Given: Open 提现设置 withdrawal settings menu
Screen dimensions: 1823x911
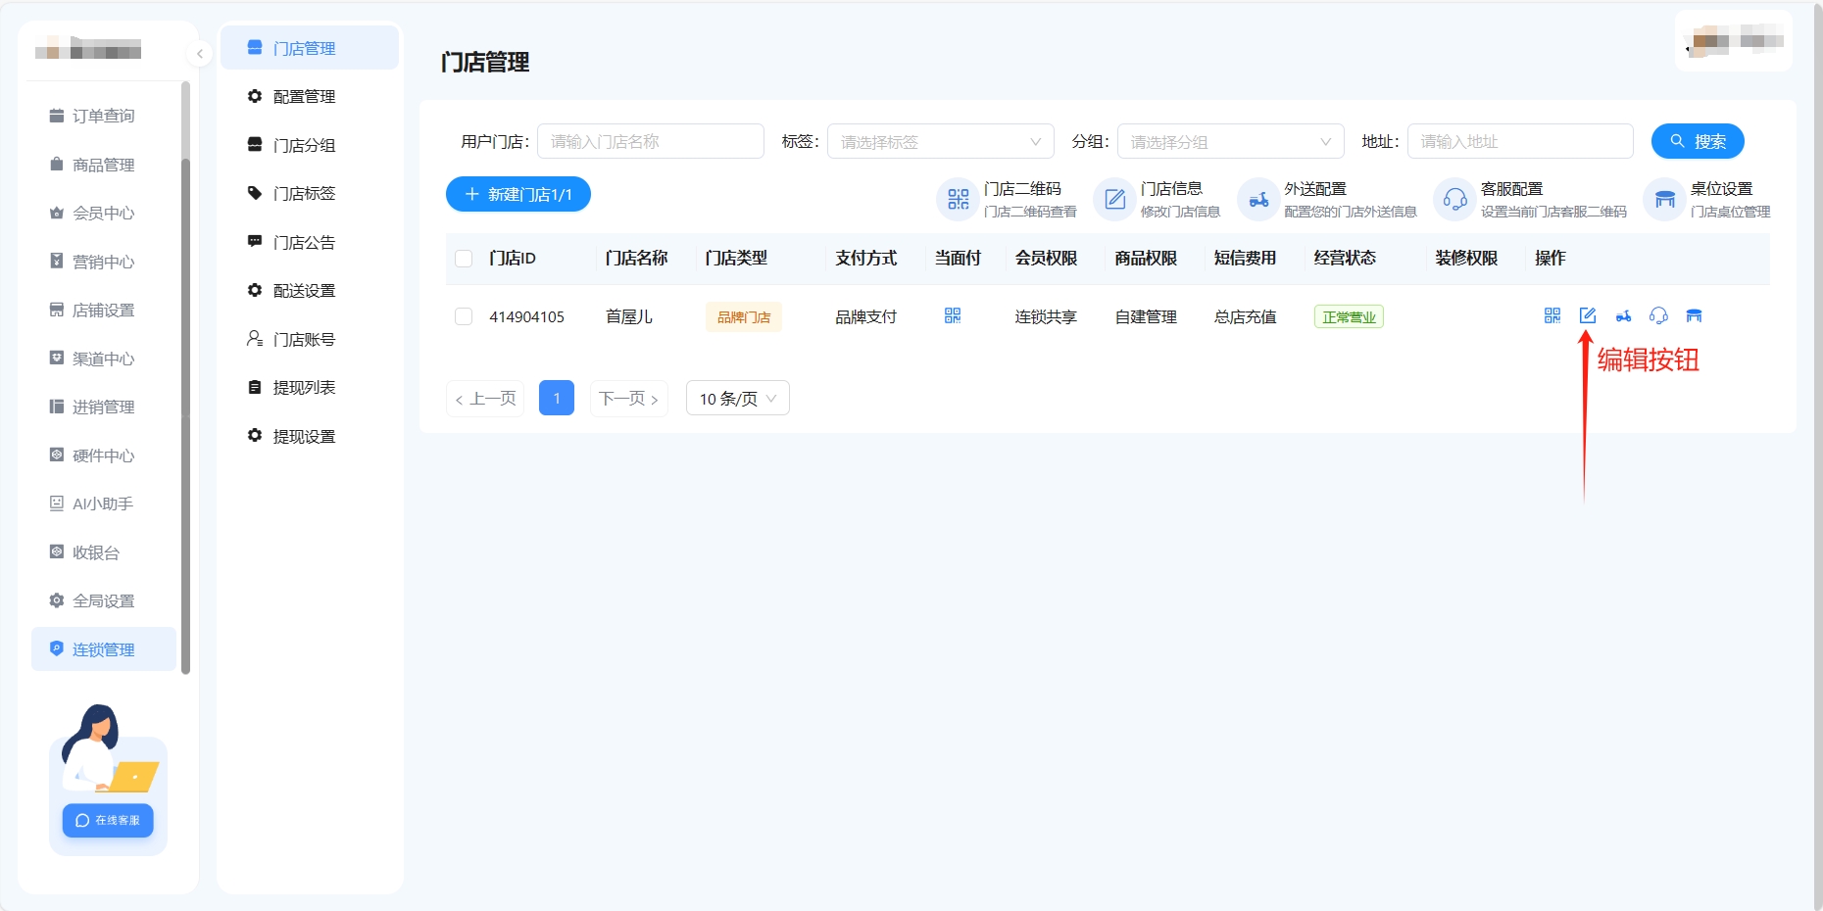Looking at the screenshot, I should (x=304, y=436).
